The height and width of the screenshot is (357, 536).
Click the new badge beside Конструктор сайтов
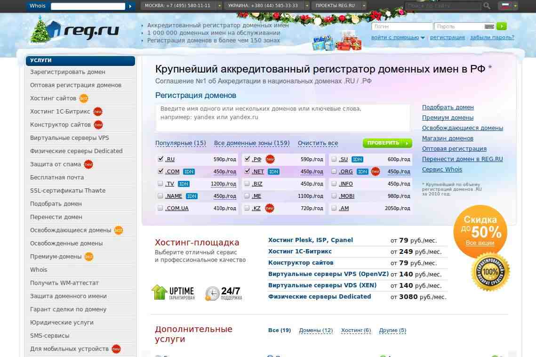(98, 125)
